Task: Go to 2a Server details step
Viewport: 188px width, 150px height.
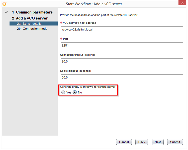Action: (32, 24)
